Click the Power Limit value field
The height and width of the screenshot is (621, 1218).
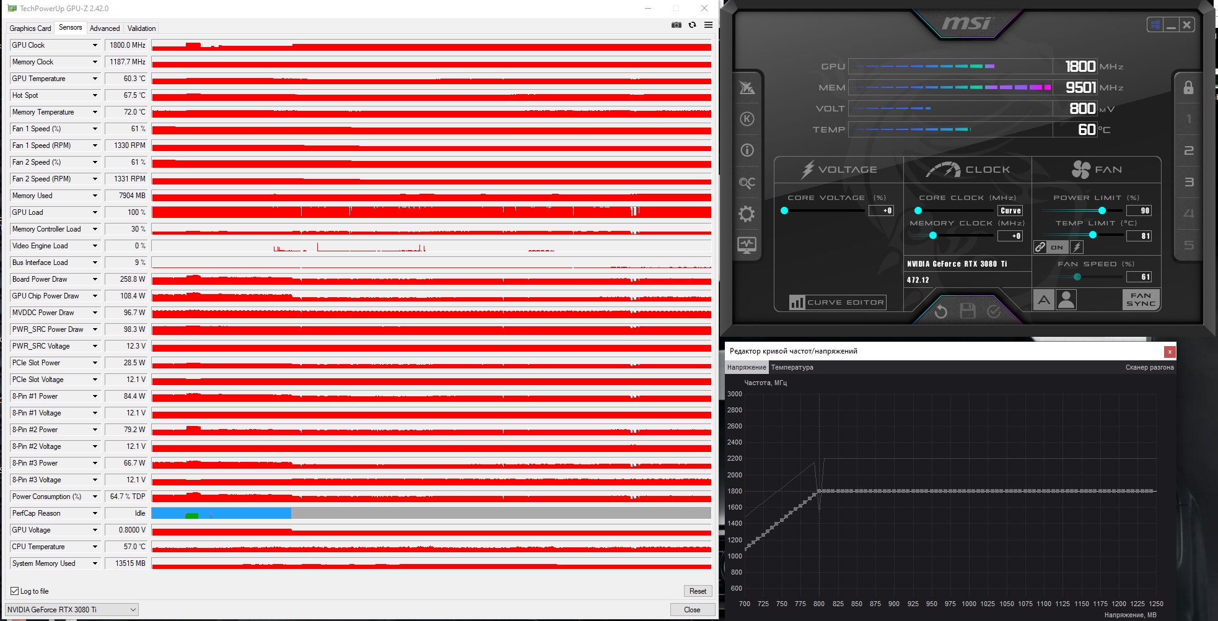[1139, 211]
